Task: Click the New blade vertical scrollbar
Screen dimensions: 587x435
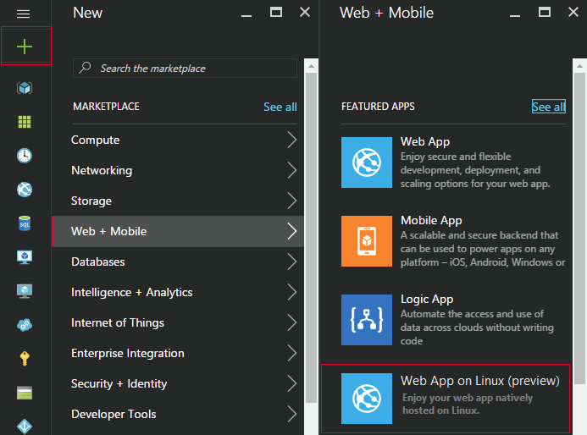Action: [x=311, y=238]
